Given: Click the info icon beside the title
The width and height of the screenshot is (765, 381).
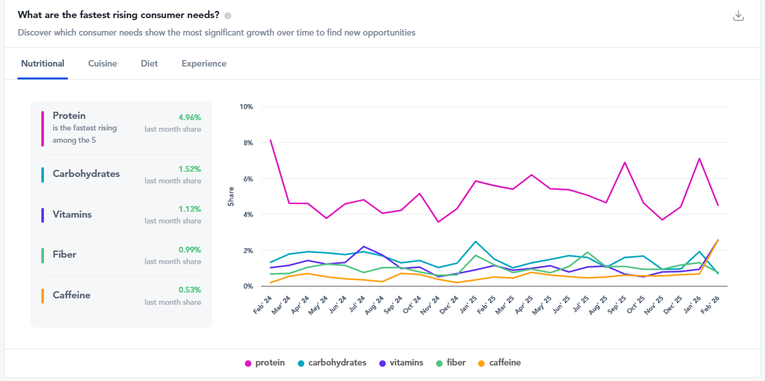Looking at the screenshot, I should pos(228,16).
